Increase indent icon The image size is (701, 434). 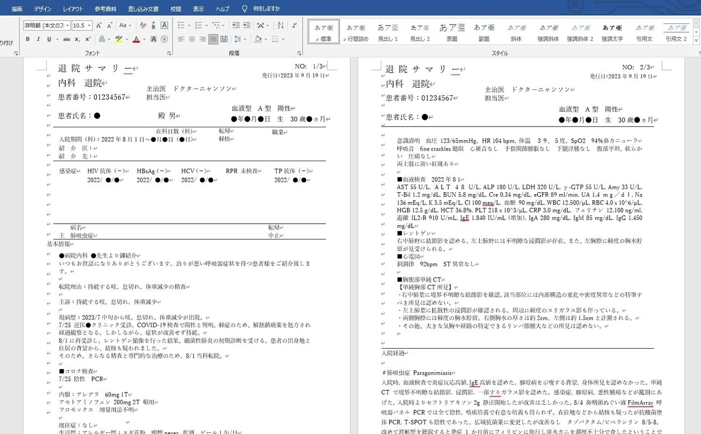(x=247, y=26)
